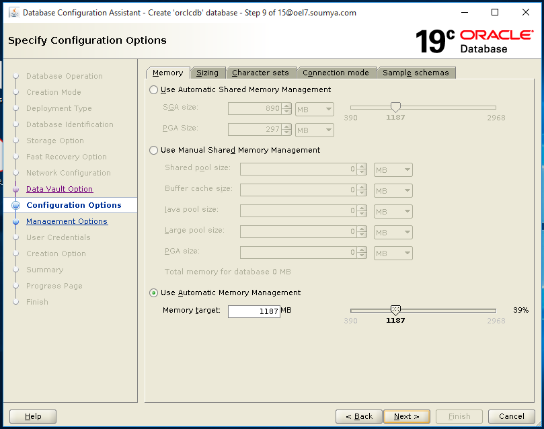Screen dimensions: 544x429
Task: Click the Shared pool size field
Action: pyautogui.click(x=299, y=169)
